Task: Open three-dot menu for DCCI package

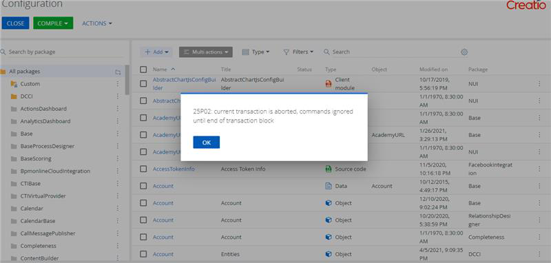Action: point(118,96)
